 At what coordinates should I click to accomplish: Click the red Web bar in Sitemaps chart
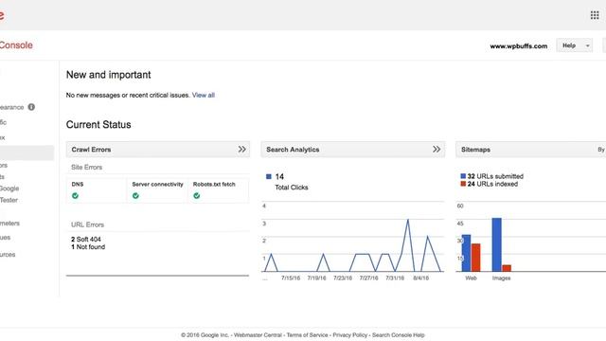pyautogui.click(x=475, y=258)
